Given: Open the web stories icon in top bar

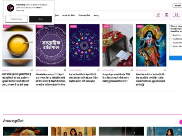Looking at the screenshot, I should [x=176, y=15].
